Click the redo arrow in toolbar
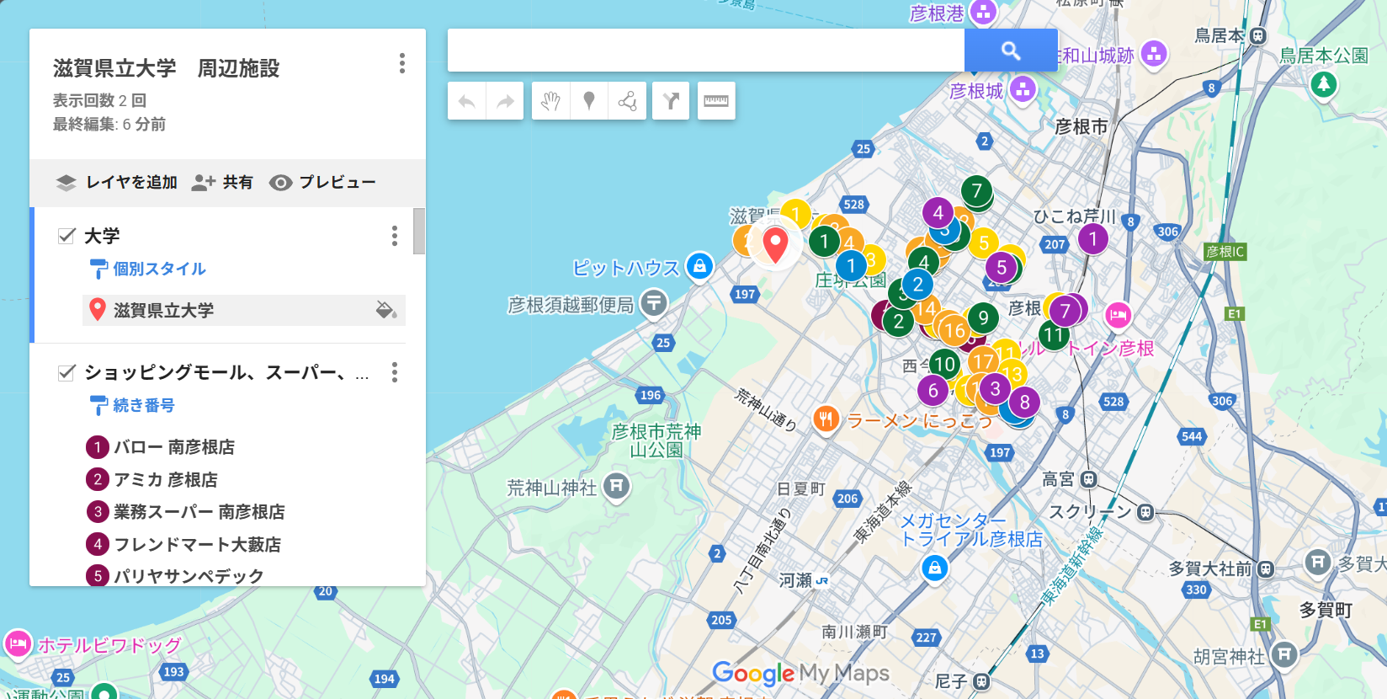The height and width of the screenshot is (699, 1387). [505, 101]
